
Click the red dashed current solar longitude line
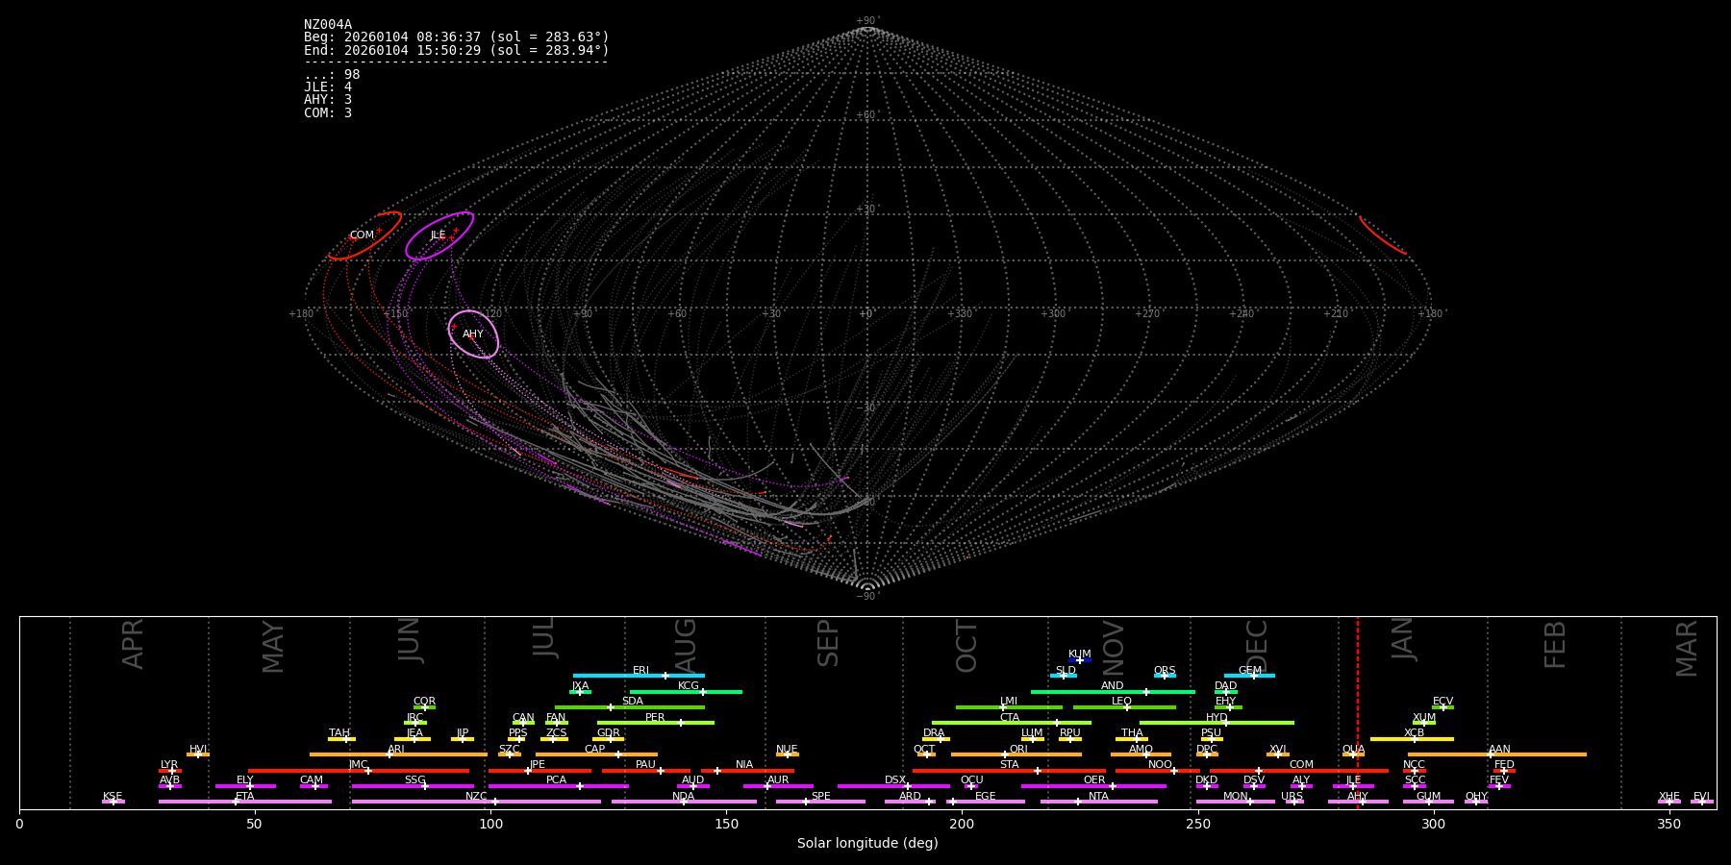point(1358,712)
